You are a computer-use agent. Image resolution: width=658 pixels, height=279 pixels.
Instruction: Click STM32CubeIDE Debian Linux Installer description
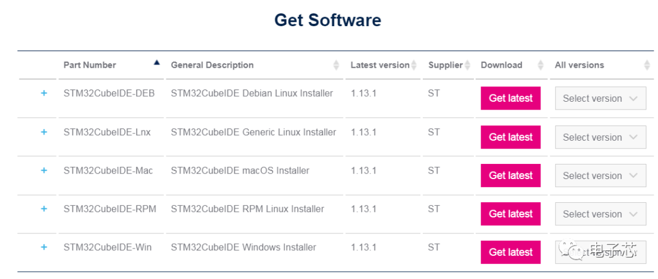[x=252, y=93]
